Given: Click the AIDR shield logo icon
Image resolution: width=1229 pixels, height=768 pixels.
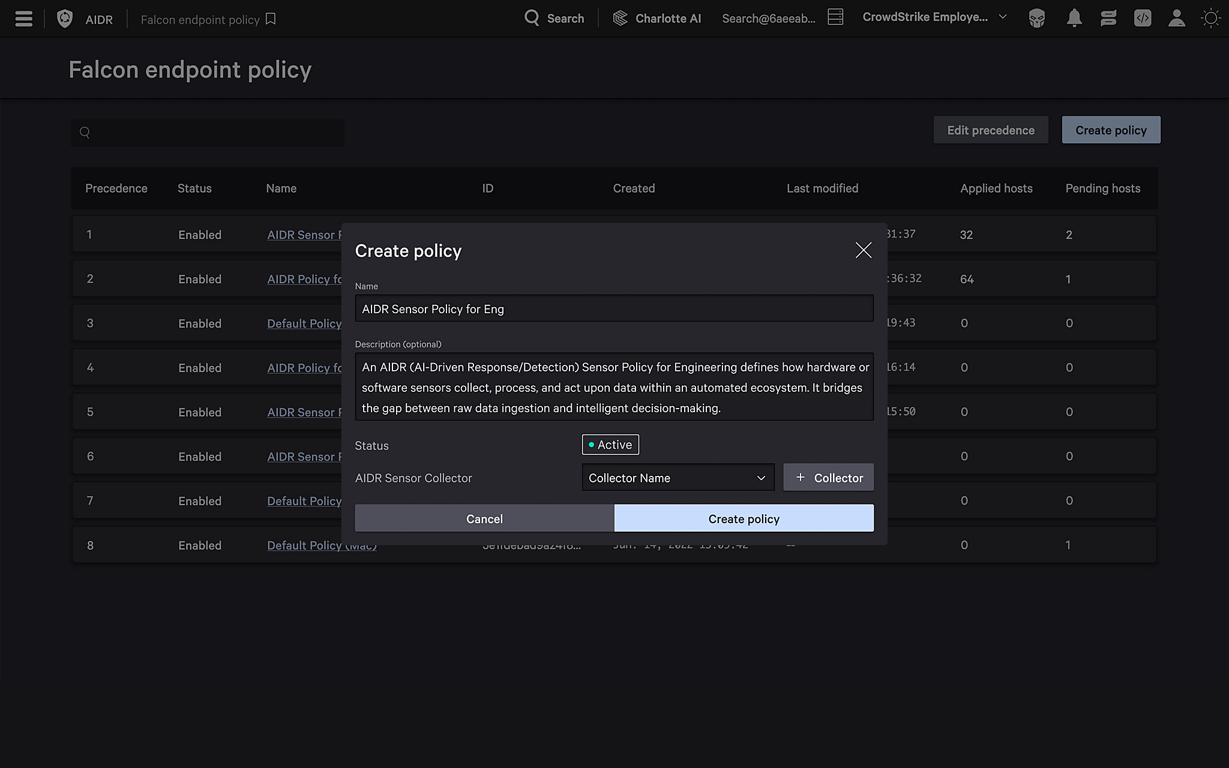Looking at the screenshot, I should [x=65, y=19].
